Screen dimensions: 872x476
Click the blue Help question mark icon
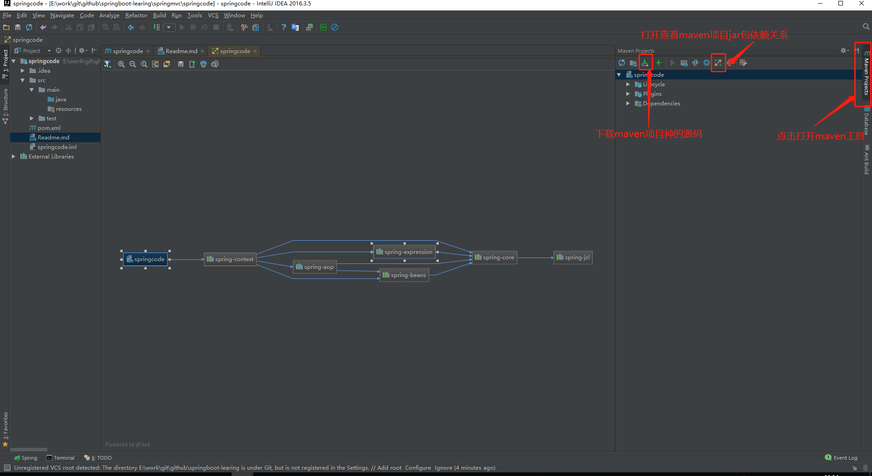point(284,27)
